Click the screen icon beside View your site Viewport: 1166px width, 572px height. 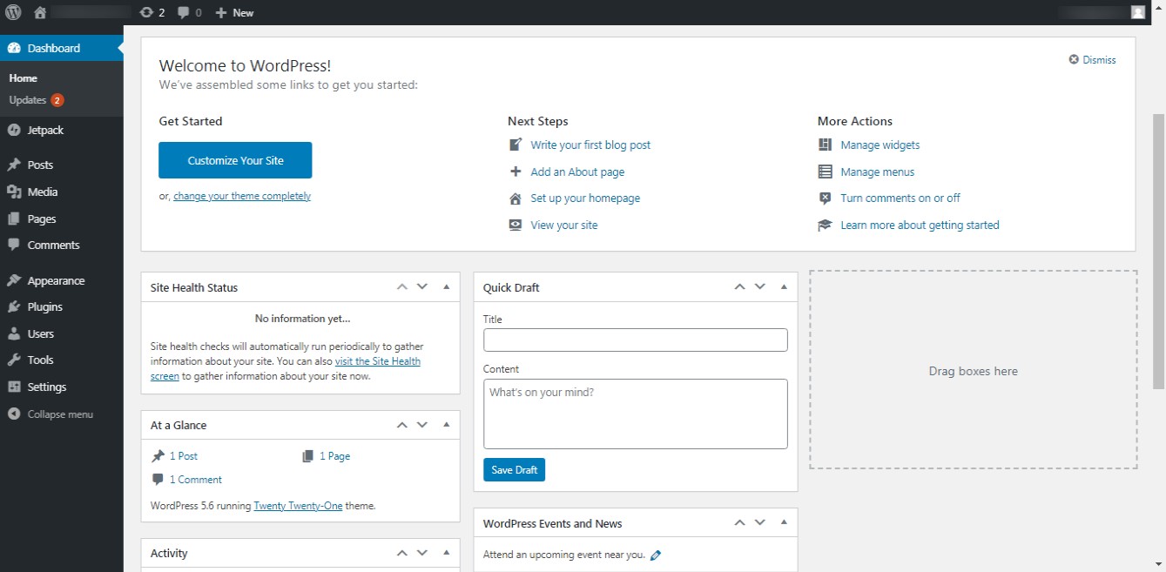pos(516,225)
